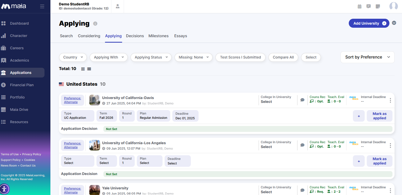Click the info icon beside Applying title
402x195 pixels.
tap(95, 24)
